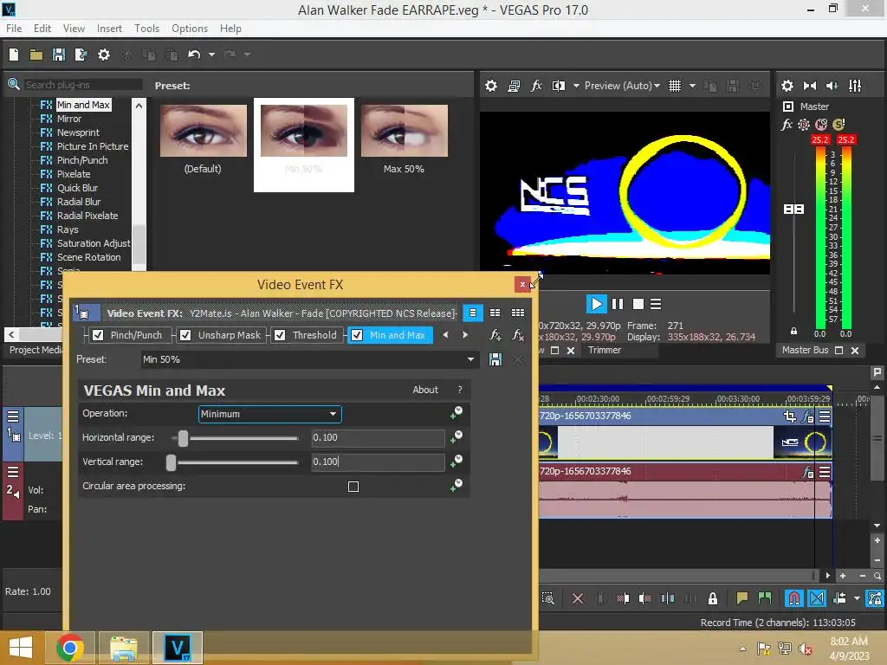Image resolution: width=887 pixels, height=665 pixels.
Task: Click the Render As toolbar icon
Action: [x=81, y=55]
